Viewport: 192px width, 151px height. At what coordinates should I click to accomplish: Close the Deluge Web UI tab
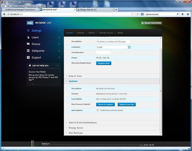[112, 10]
